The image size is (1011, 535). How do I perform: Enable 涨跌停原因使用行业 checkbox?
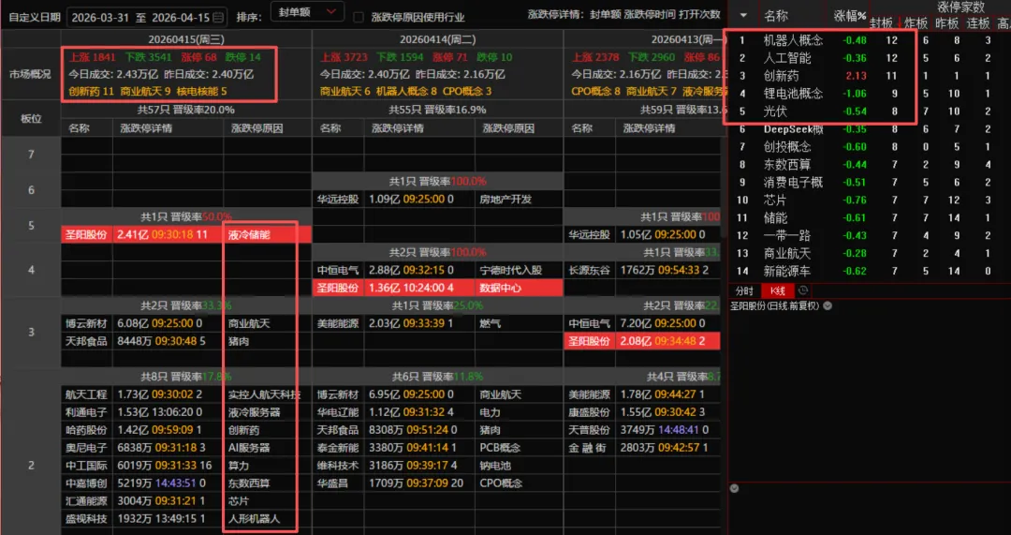[359, 18]
